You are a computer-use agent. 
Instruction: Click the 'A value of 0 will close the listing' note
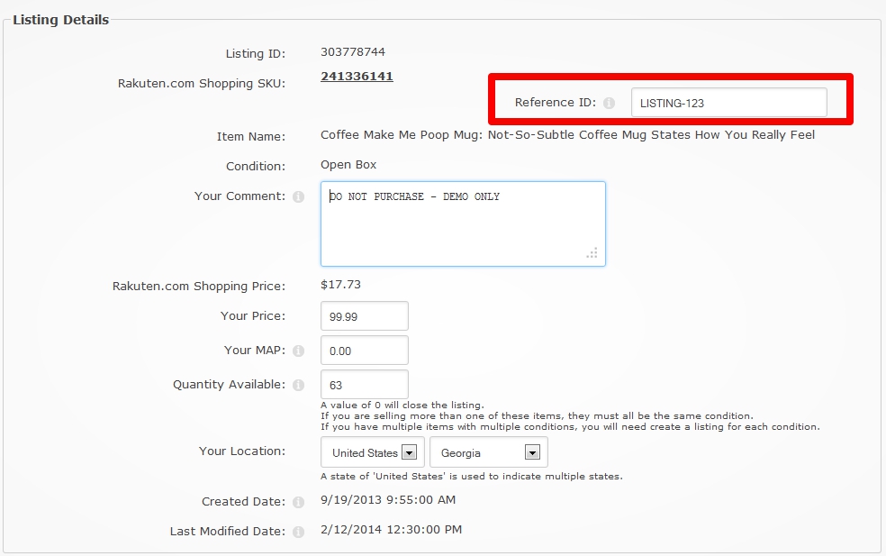pos(402,405)
